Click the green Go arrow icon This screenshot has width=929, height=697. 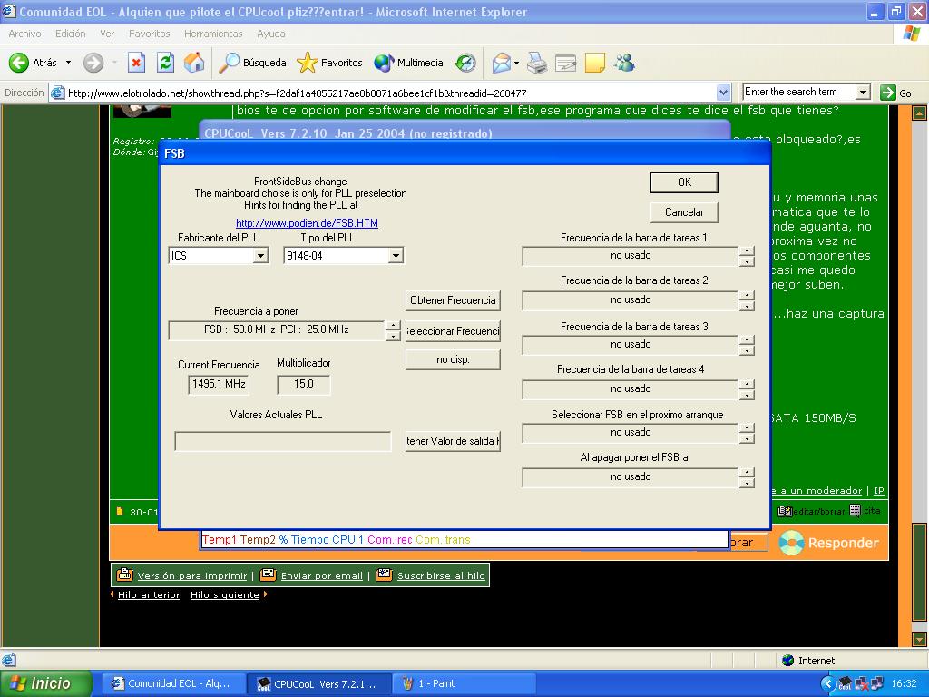click(887, 93)
